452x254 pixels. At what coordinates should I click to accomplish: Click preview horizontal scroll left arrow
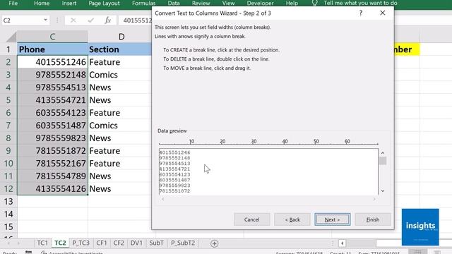(163, 199)
